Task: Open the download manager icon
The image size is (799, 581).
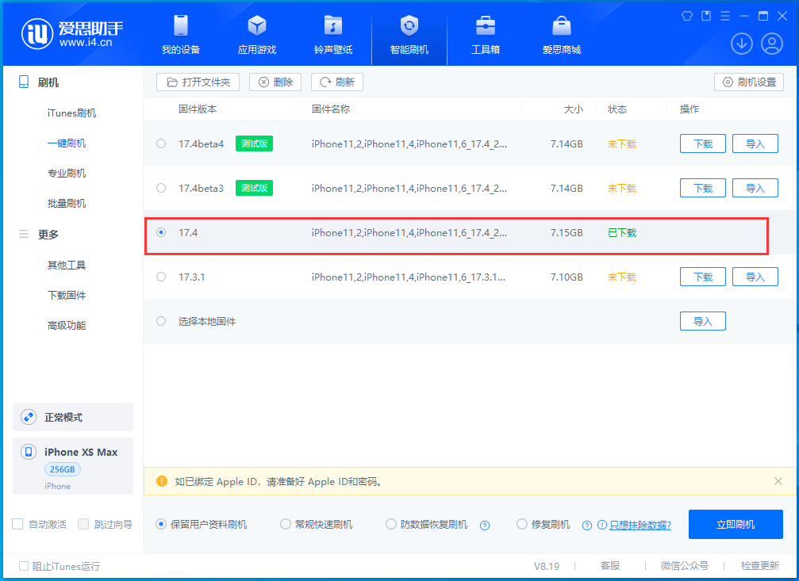Action: pyautogui.click(x=741, y=44)
